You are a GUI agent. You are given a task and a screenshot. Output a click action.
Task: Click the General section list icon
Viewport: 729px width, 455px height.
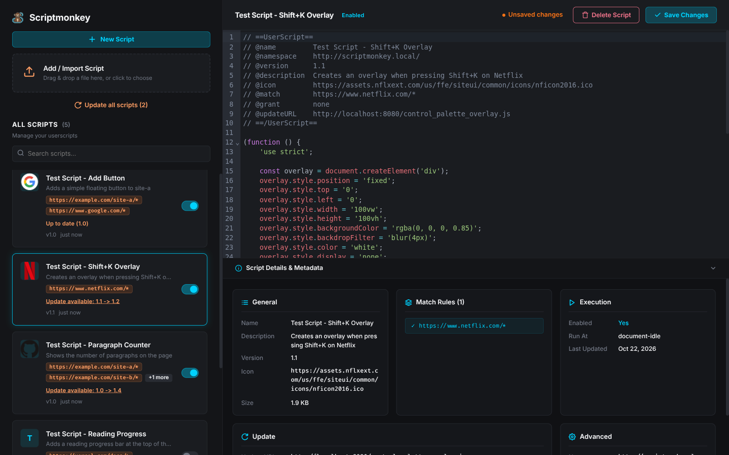(x=245, y=302)
